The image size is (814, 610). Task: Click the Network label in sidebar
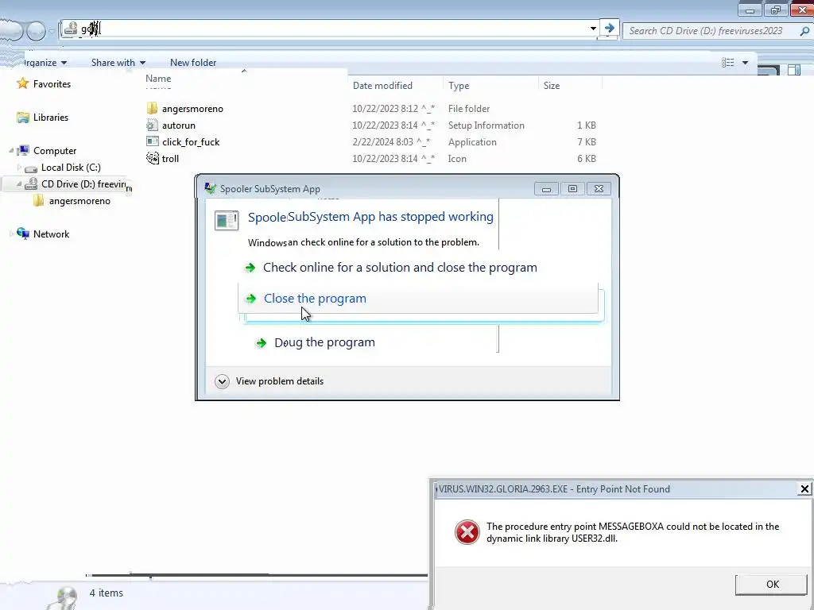[52, 234]
